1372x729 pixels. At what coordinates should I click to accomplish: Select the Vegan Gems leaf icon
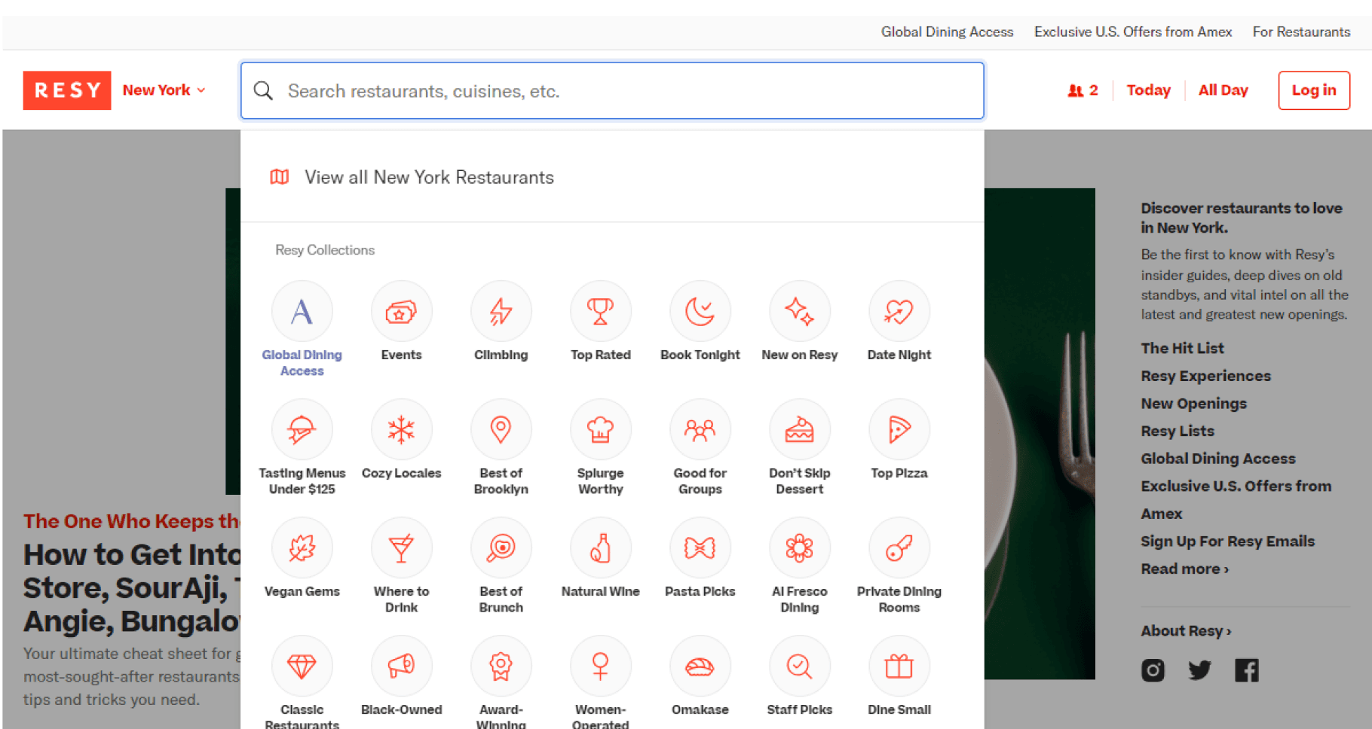[302, 548]
